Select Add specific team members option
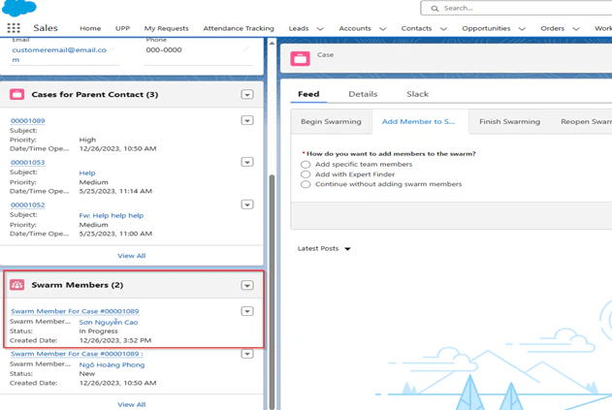 [306, 165]
